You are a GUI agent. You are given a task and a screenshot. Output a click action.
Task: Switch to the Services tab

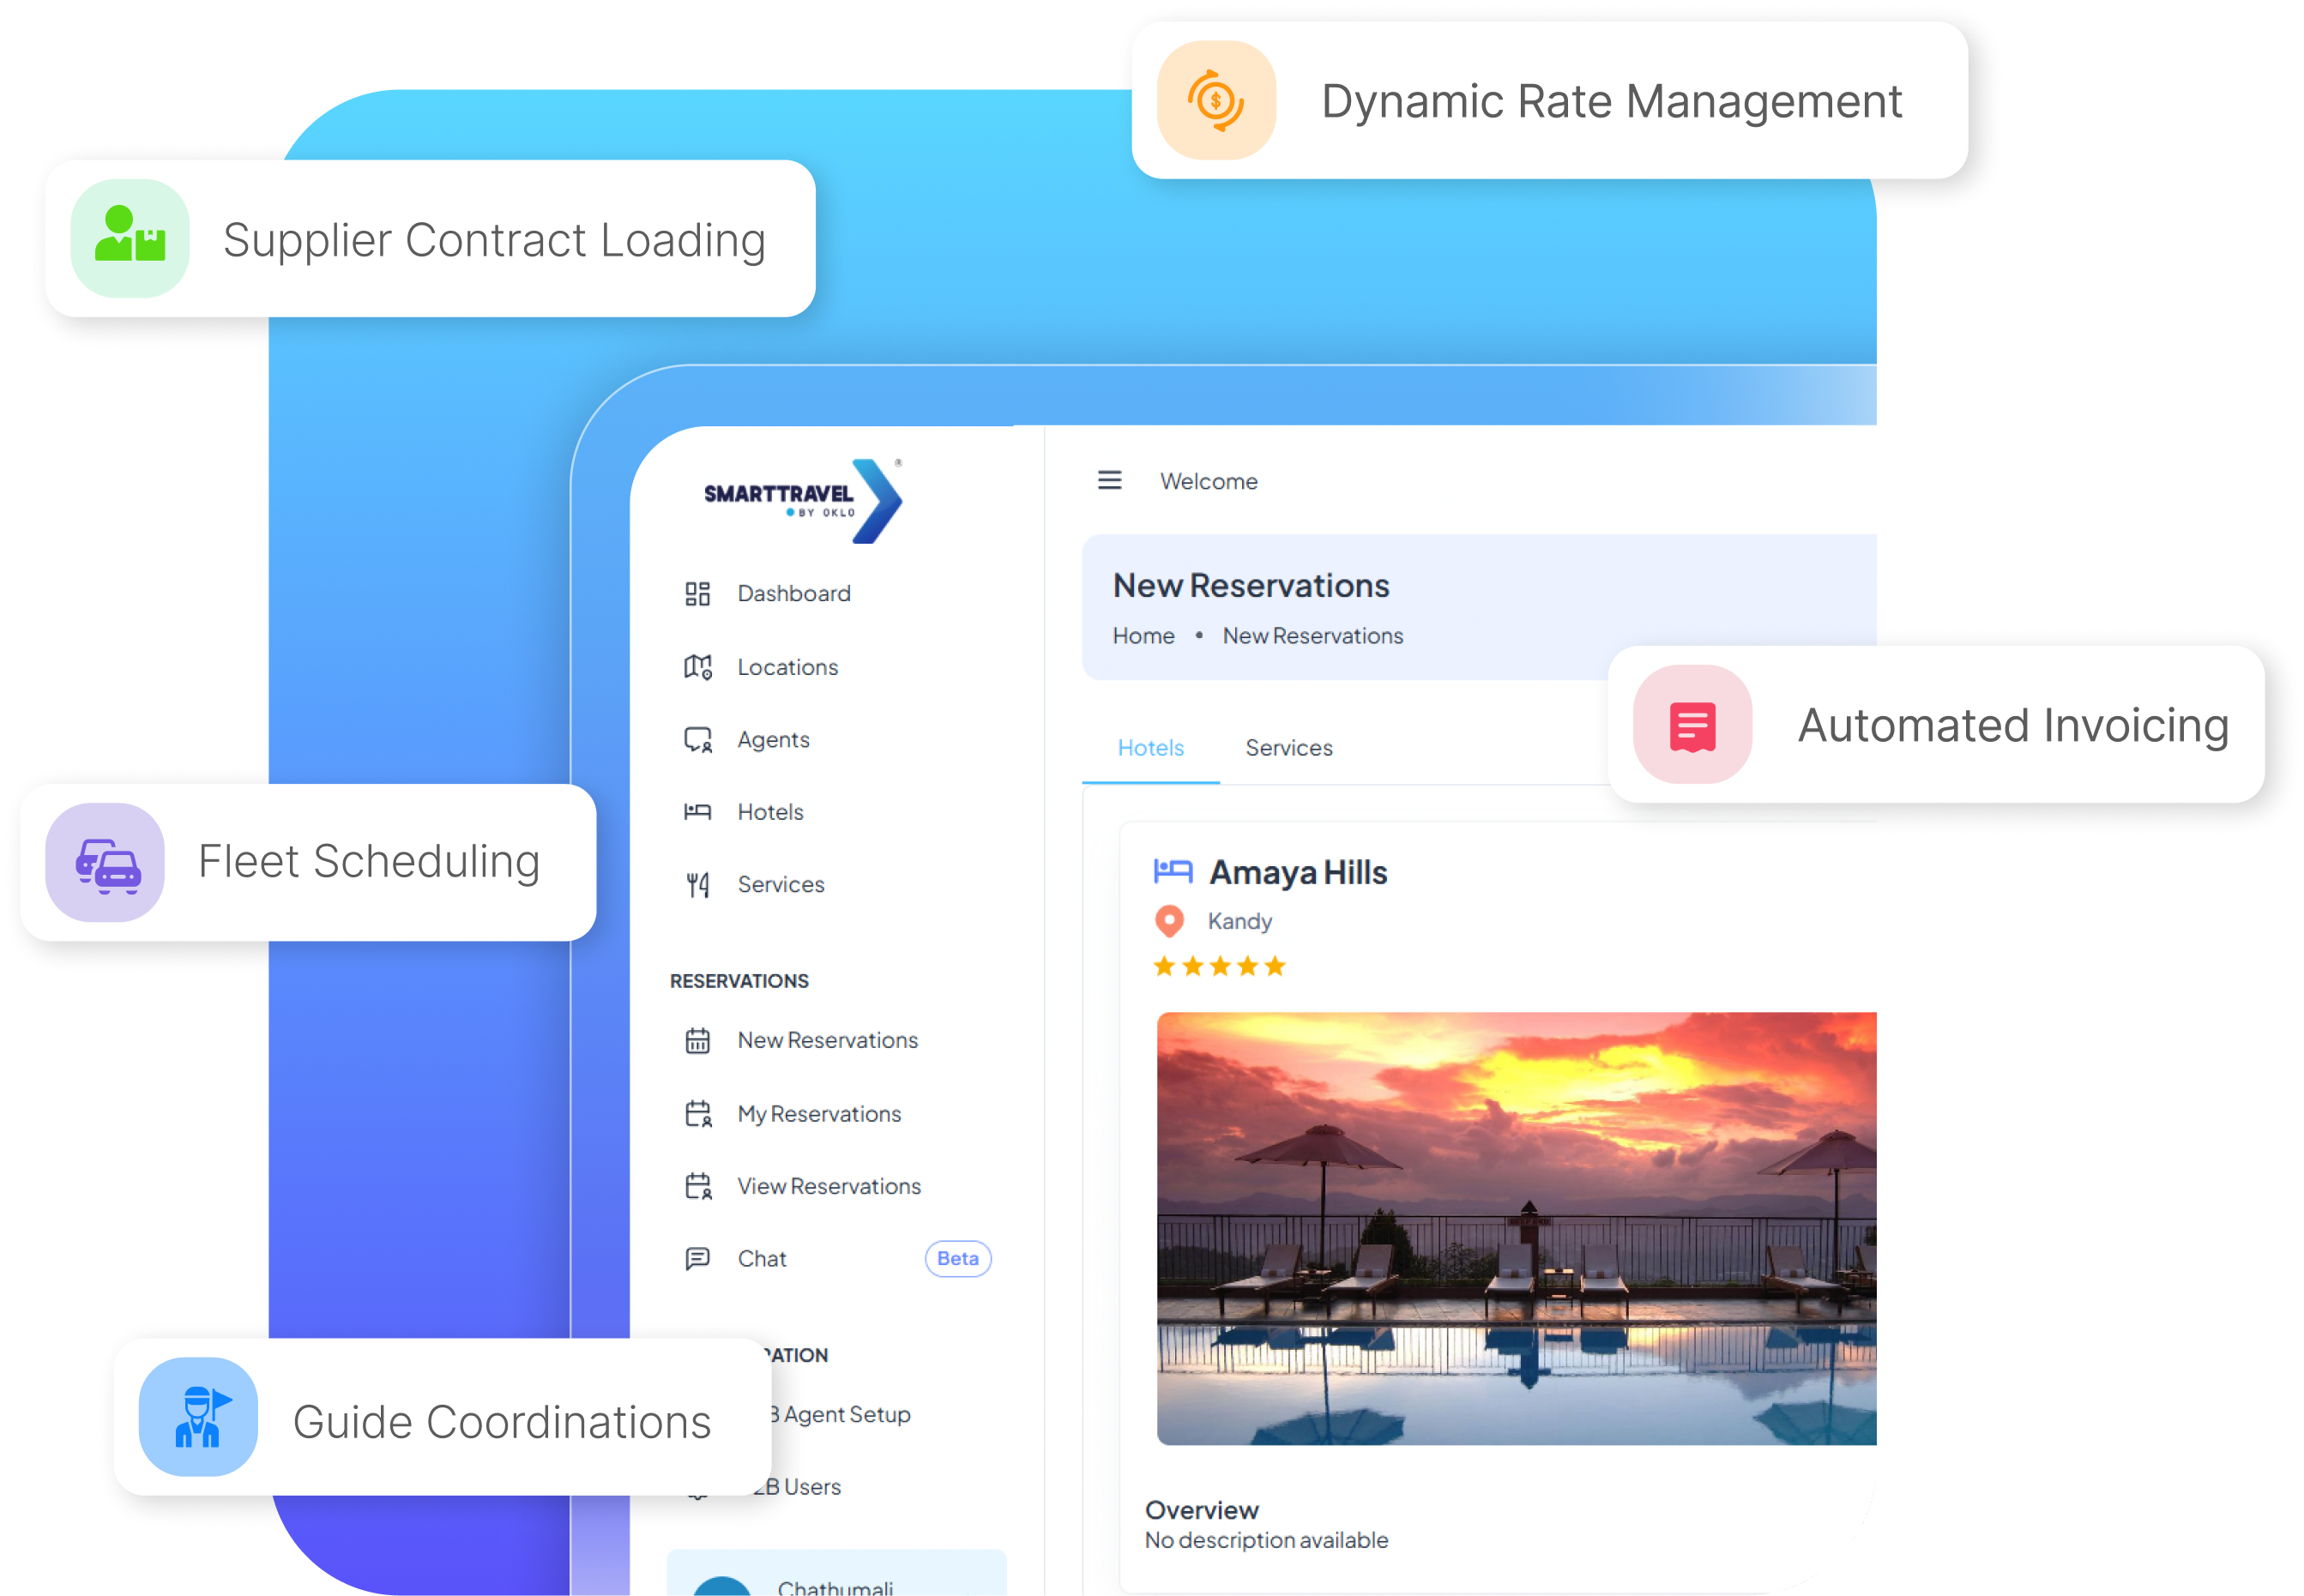click(x=1289, y=747)
